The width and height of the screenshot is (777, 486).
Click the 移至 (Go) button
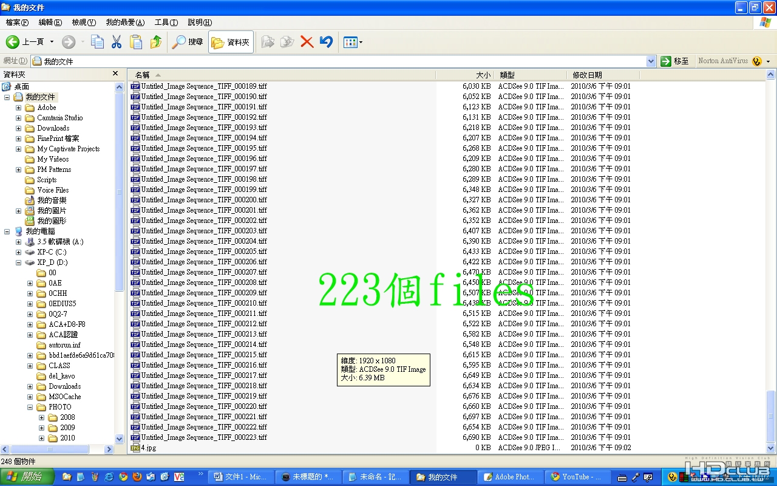pyautogui.click(x=675, y=61)
